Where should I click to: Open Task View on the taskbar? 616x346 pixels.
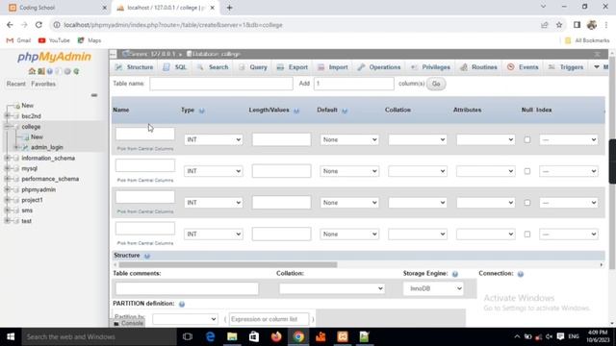coord(188,336)
